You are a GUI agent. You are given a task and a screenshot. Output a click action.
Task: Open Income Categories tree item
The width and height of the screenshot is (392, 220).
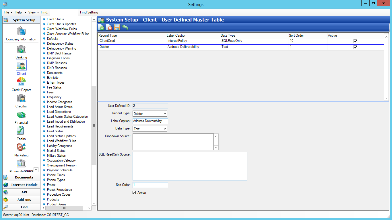[59, 102]
